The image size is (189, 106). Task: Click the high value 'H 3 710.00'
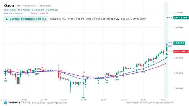(x=24, y=10)
